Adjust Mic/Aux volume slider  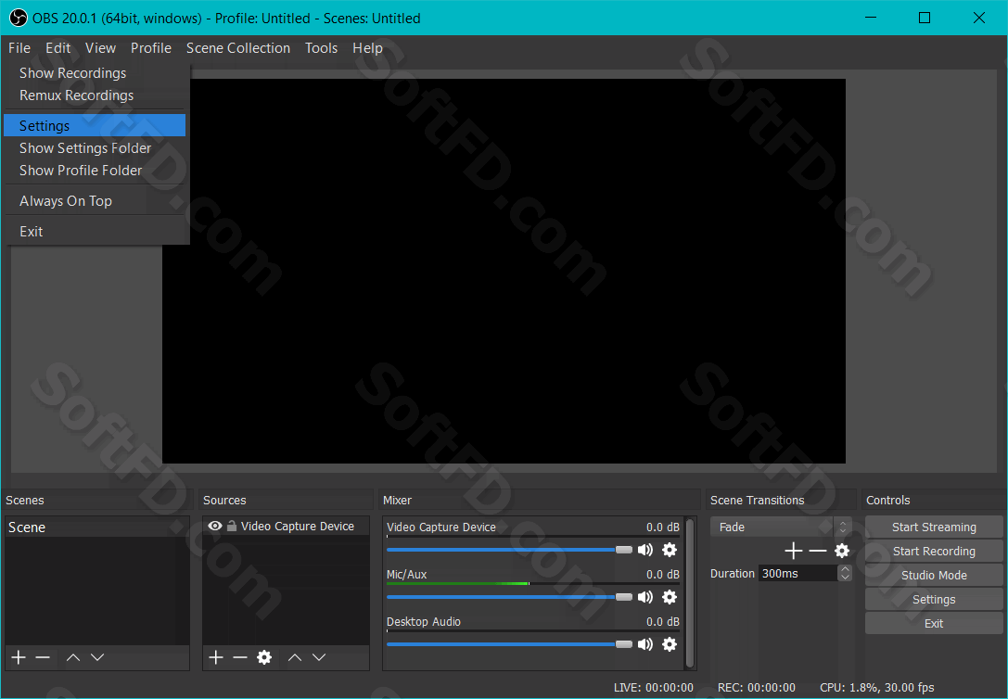point(509,598)
